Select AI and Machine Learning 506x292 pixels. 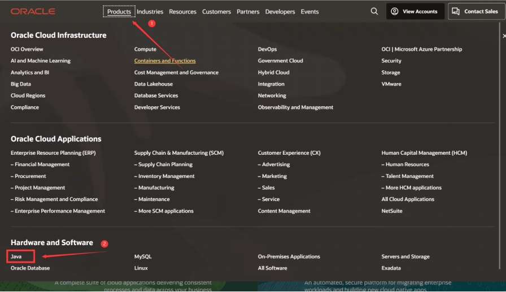(41, 61)
